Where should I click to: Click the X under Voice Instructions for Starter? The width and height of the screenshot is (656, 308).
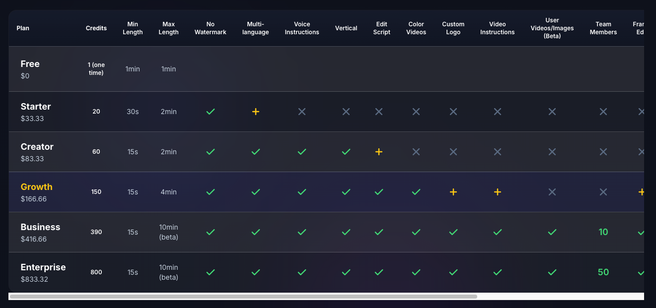click(302, 112)
